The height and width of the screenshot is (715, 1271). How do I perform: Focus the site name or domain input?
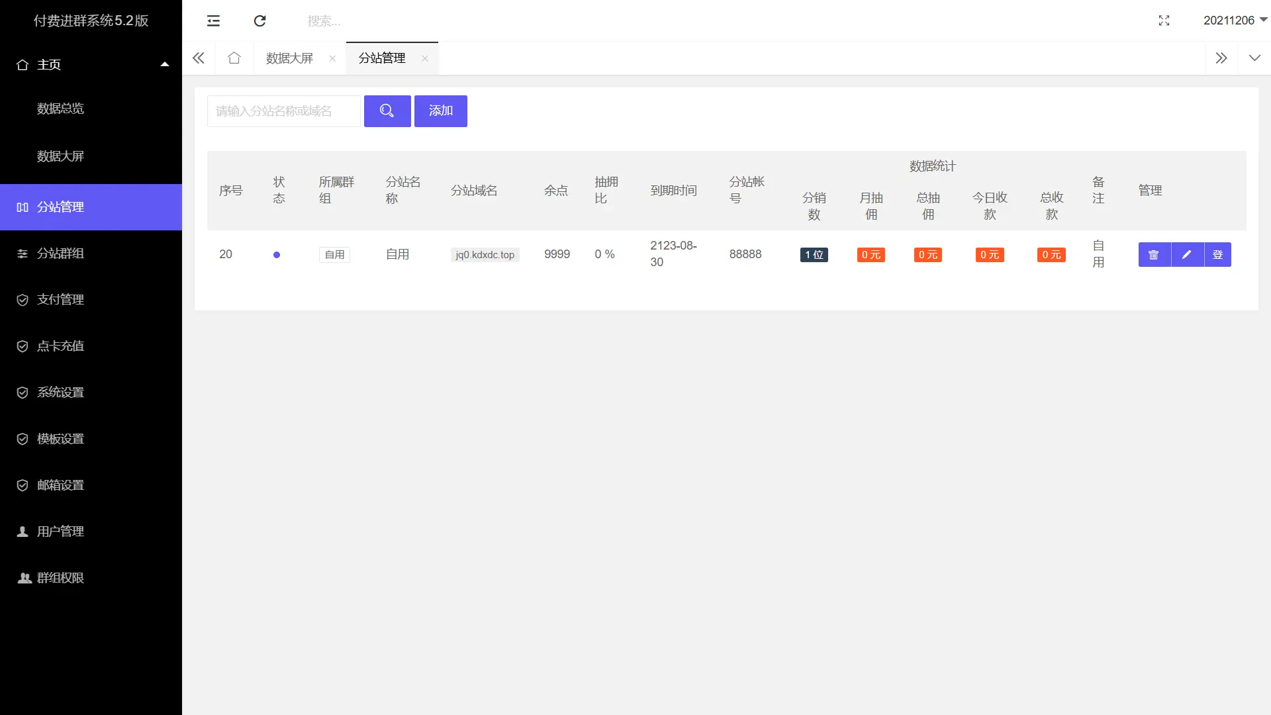283,111
